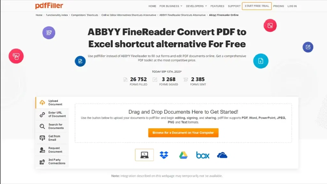Click the purple envelope floating icon
The width and height of the screenshot is (327, 184).
coord(49,33)
